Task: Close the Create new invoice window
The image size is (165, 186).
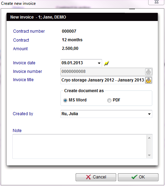Action: click(156, 2)
